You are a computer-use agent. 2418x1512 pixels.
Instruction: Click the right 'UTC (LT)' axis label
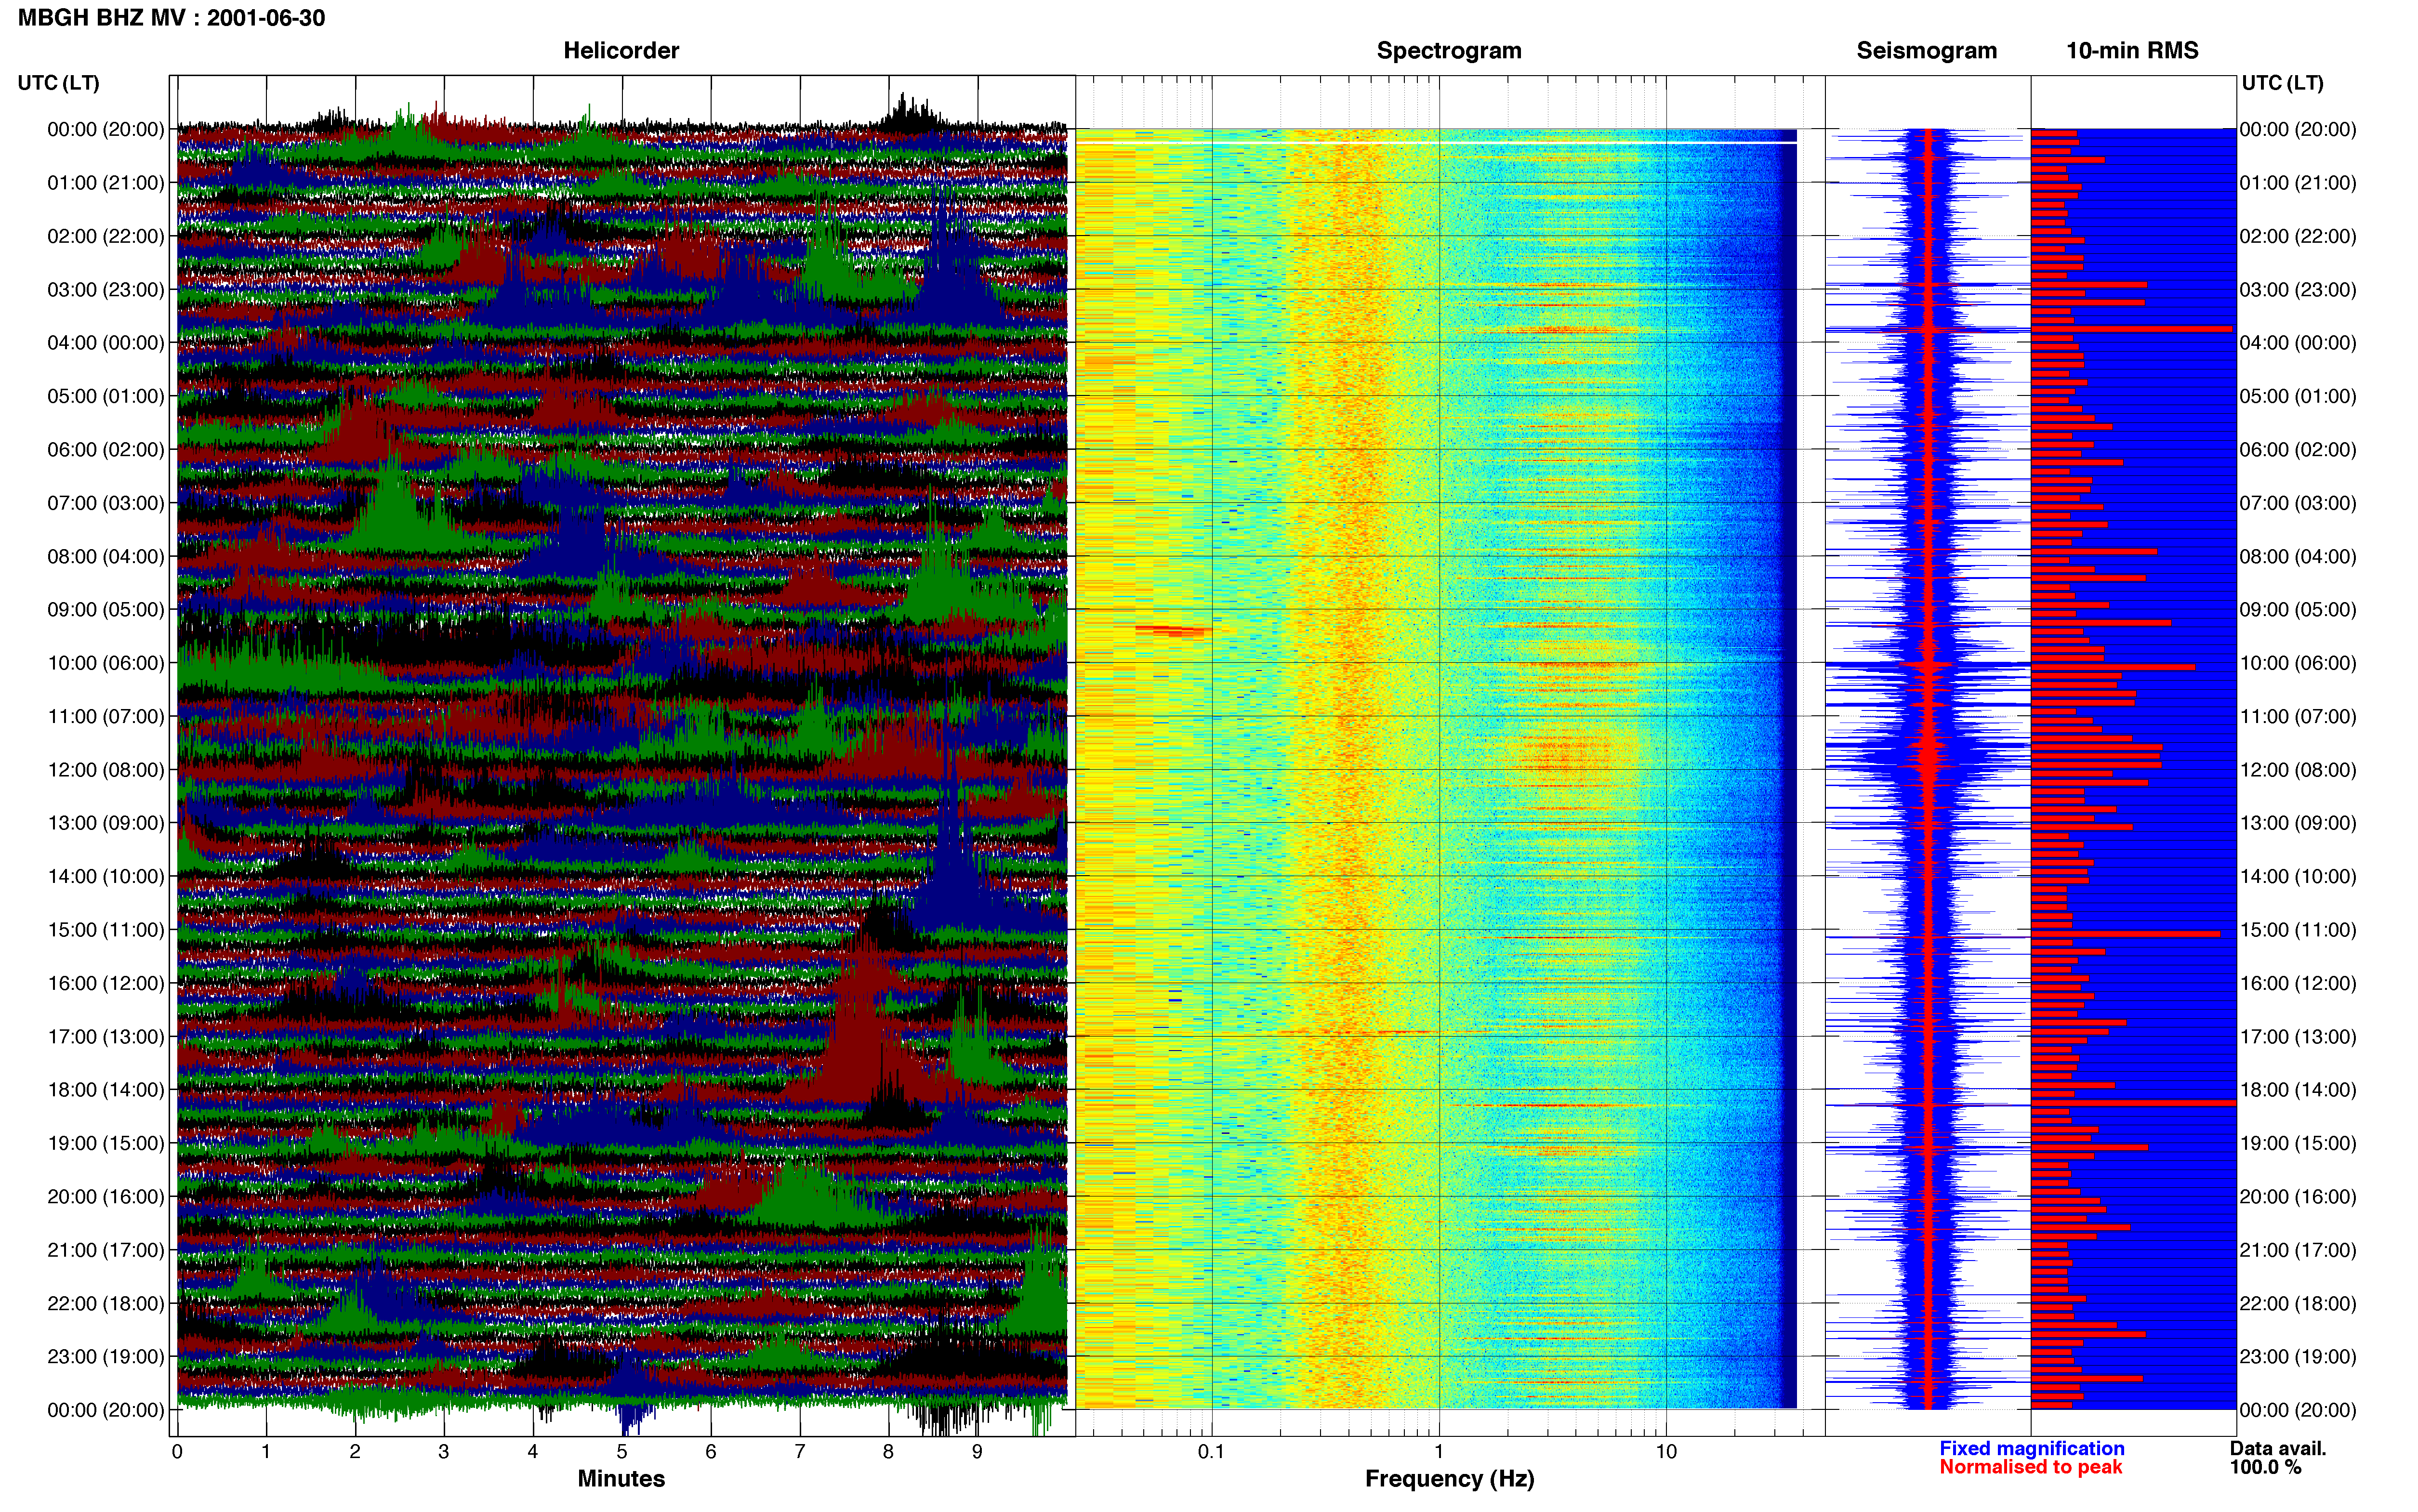pyautogui.click(x=2282, y=83)
